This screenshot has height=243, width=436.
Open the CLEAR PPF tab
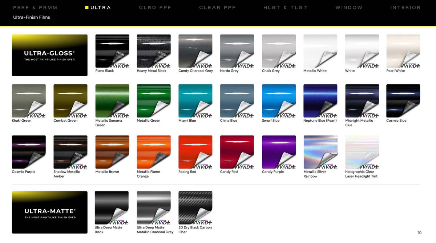217,8
